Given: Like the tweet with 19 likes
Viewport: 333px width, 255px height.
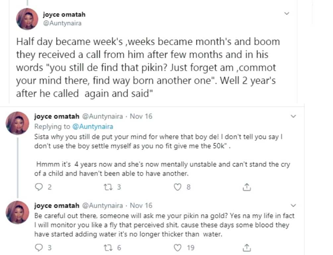Looking at the screenshot, I should coord(179,247).
